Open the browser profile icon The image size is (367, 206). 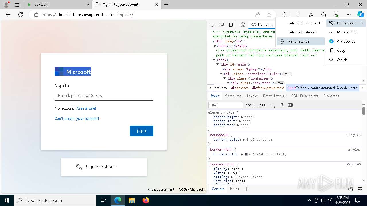(6, 5)
